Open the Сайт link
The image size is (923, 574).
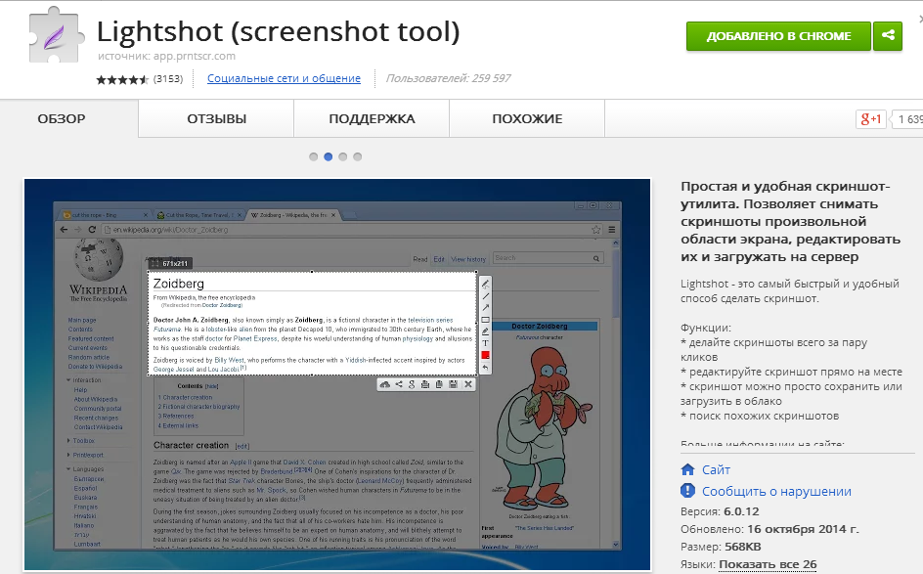tap(716, 469)
